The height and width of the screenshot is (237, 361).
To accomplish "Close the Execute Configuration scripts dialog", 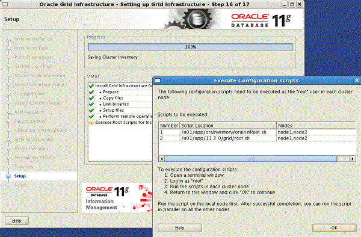I will tap(357, 81).
